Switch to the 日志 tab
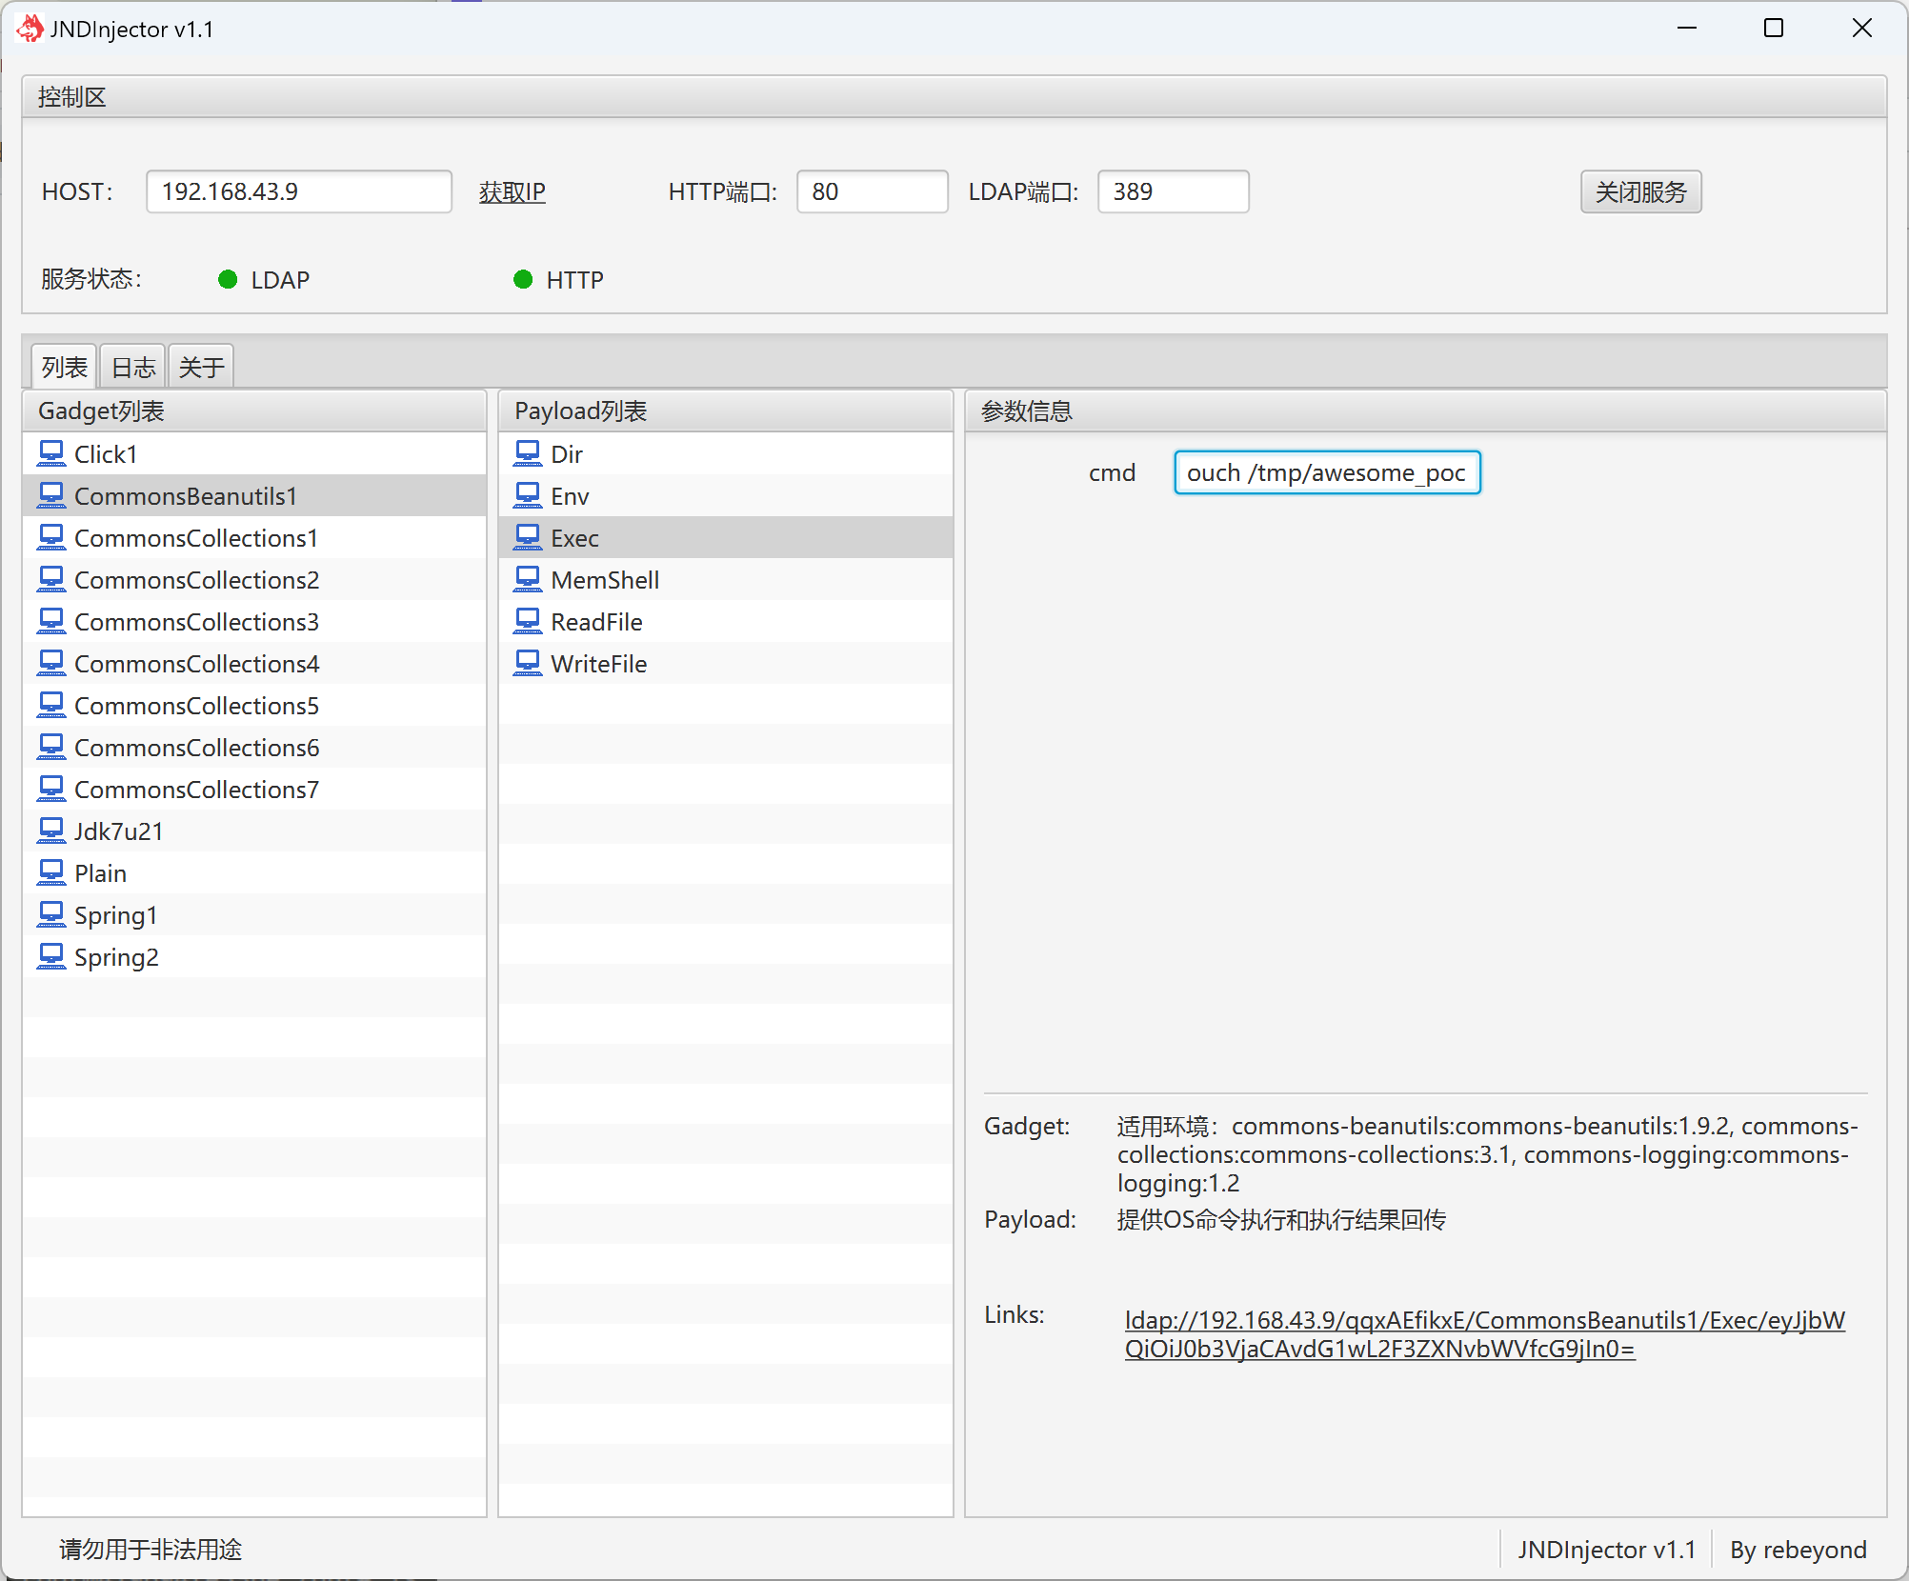The image size is (1909, 1581). point(133,367)
